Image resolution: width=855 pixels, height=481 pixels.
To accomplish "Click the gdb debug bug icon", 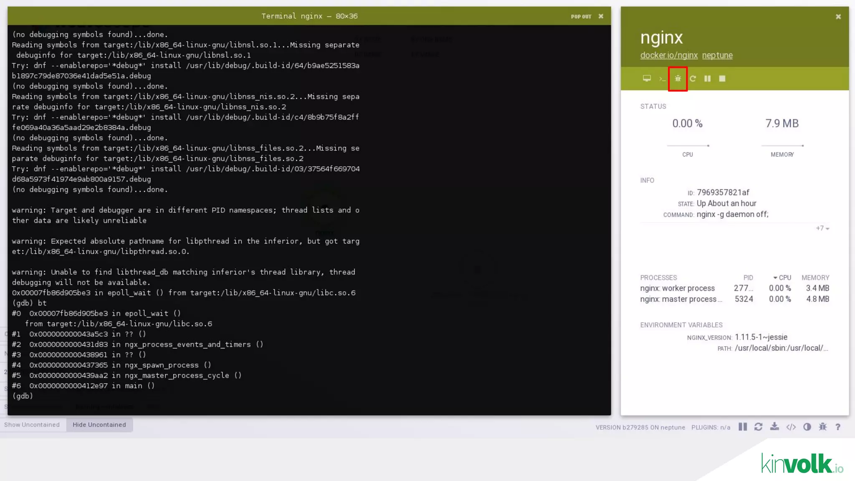I will pos(678,78).
